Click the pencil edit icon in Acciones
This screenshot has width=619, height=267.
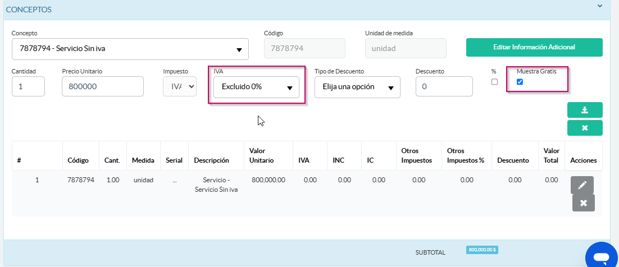coord(582,185)
